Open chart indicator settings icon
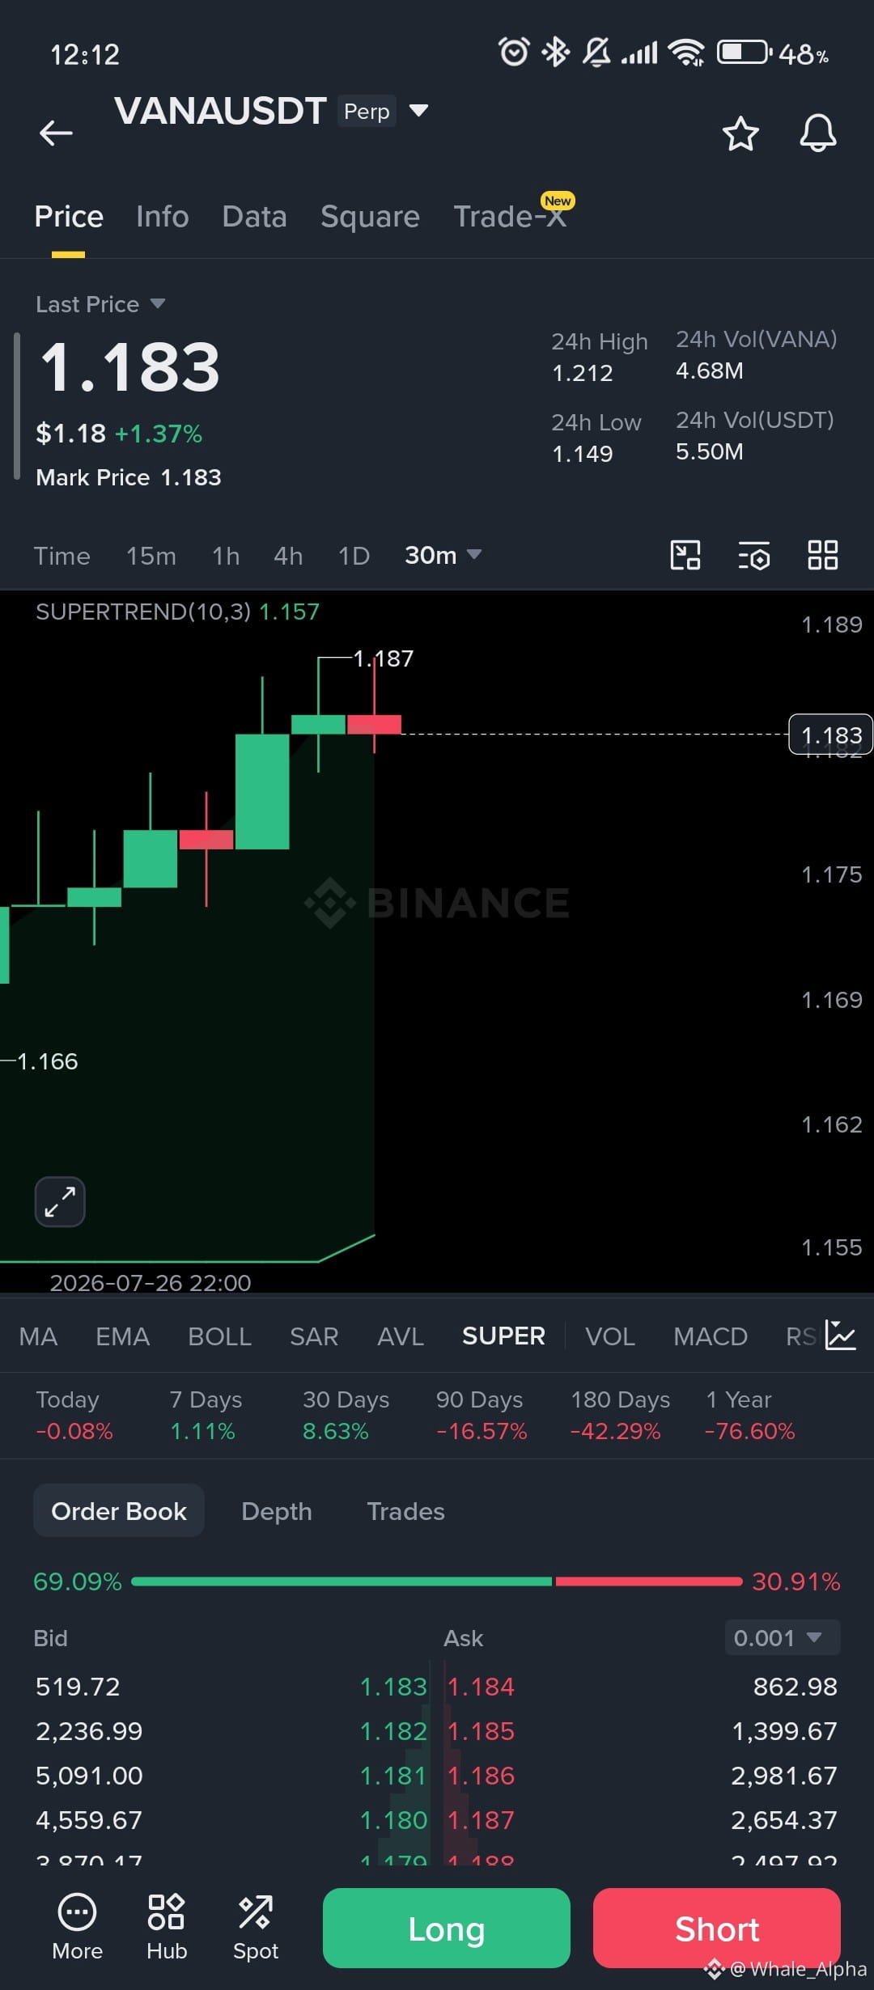 click(753, 556)
